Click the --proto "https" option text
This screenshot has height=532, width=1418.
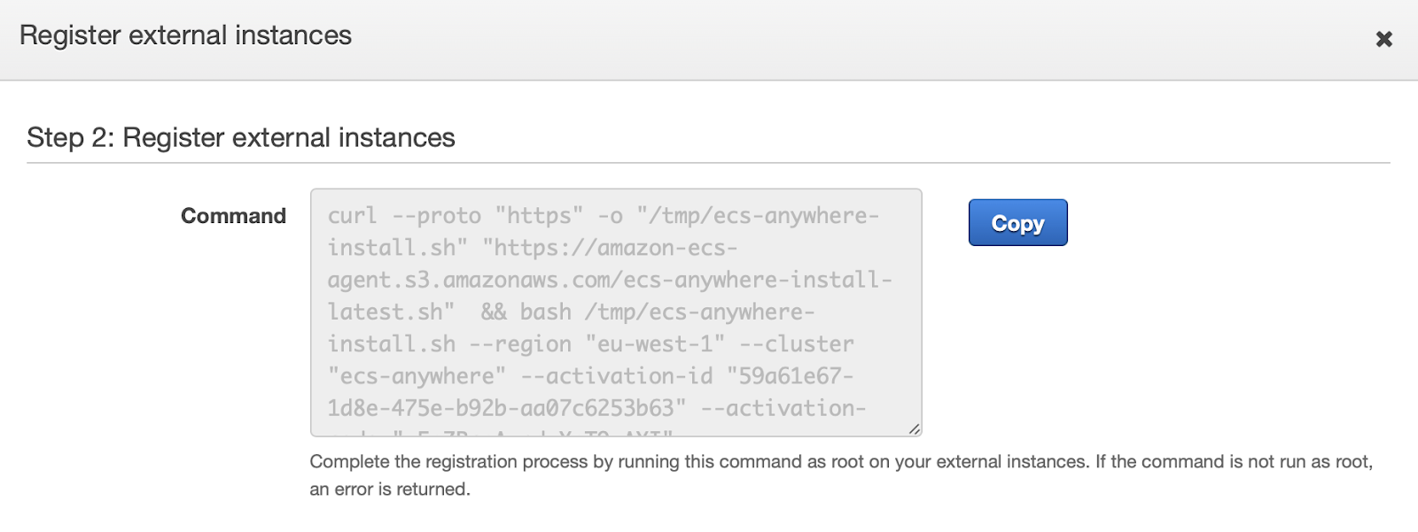[x=487, y=216]
